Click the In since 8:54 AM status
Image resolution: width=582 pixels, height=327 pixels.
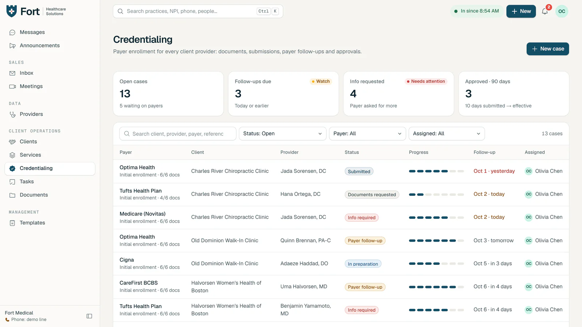[477, 11]
